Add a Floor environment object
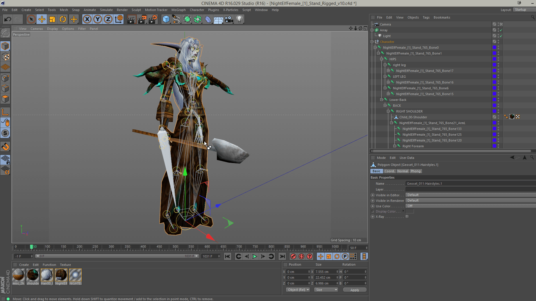The height and width of the screenshot is (301, 536). coord(218,19)
